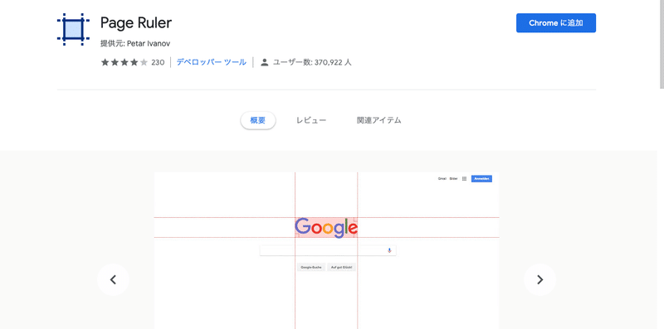Switch to the レビュー tab

311,120
